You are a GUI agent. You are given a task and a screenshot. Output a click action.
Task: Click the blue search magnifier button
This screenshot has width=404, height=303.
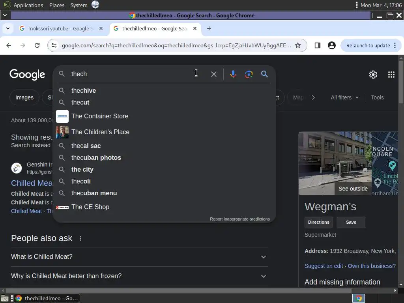(x=264, y=74)
